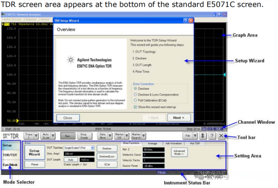Launch Setup Wizard from the setting area
Viewport: 278px width, 188px height.
click(x=35, y=152)
